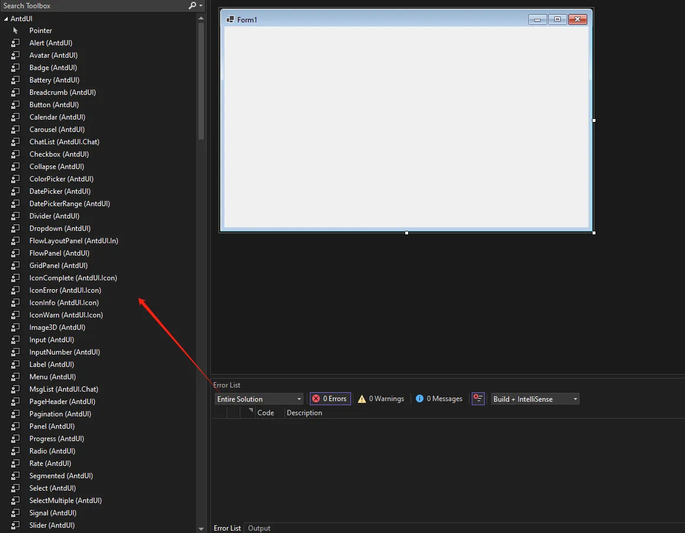This screenshot has height=533, width=685.
Task: Sort by the Code column header
Action: [266, 413]
